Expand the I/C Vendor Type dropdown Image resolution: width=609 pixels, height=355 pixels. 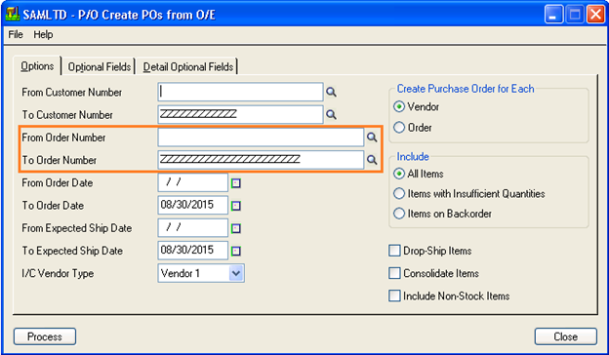(236, 273)
